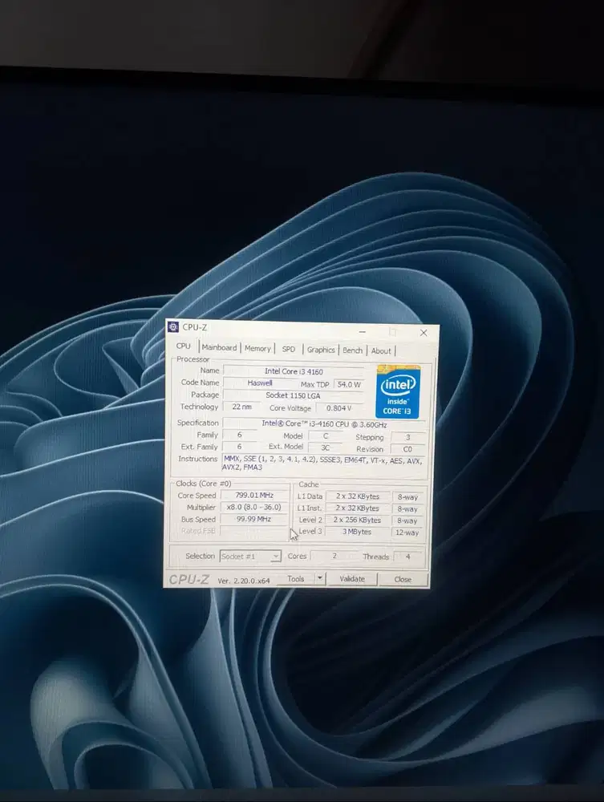604x802 pixels.
Task: Click the Package value Socket 1150 LGA
Action: click(293, 395)
